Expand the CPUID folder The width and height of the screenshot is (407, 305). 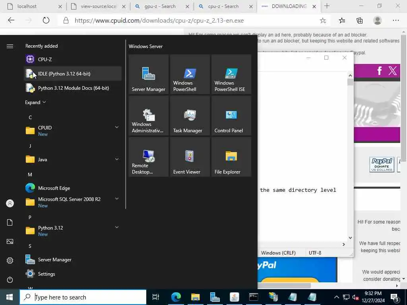click(x=117, y=127)
